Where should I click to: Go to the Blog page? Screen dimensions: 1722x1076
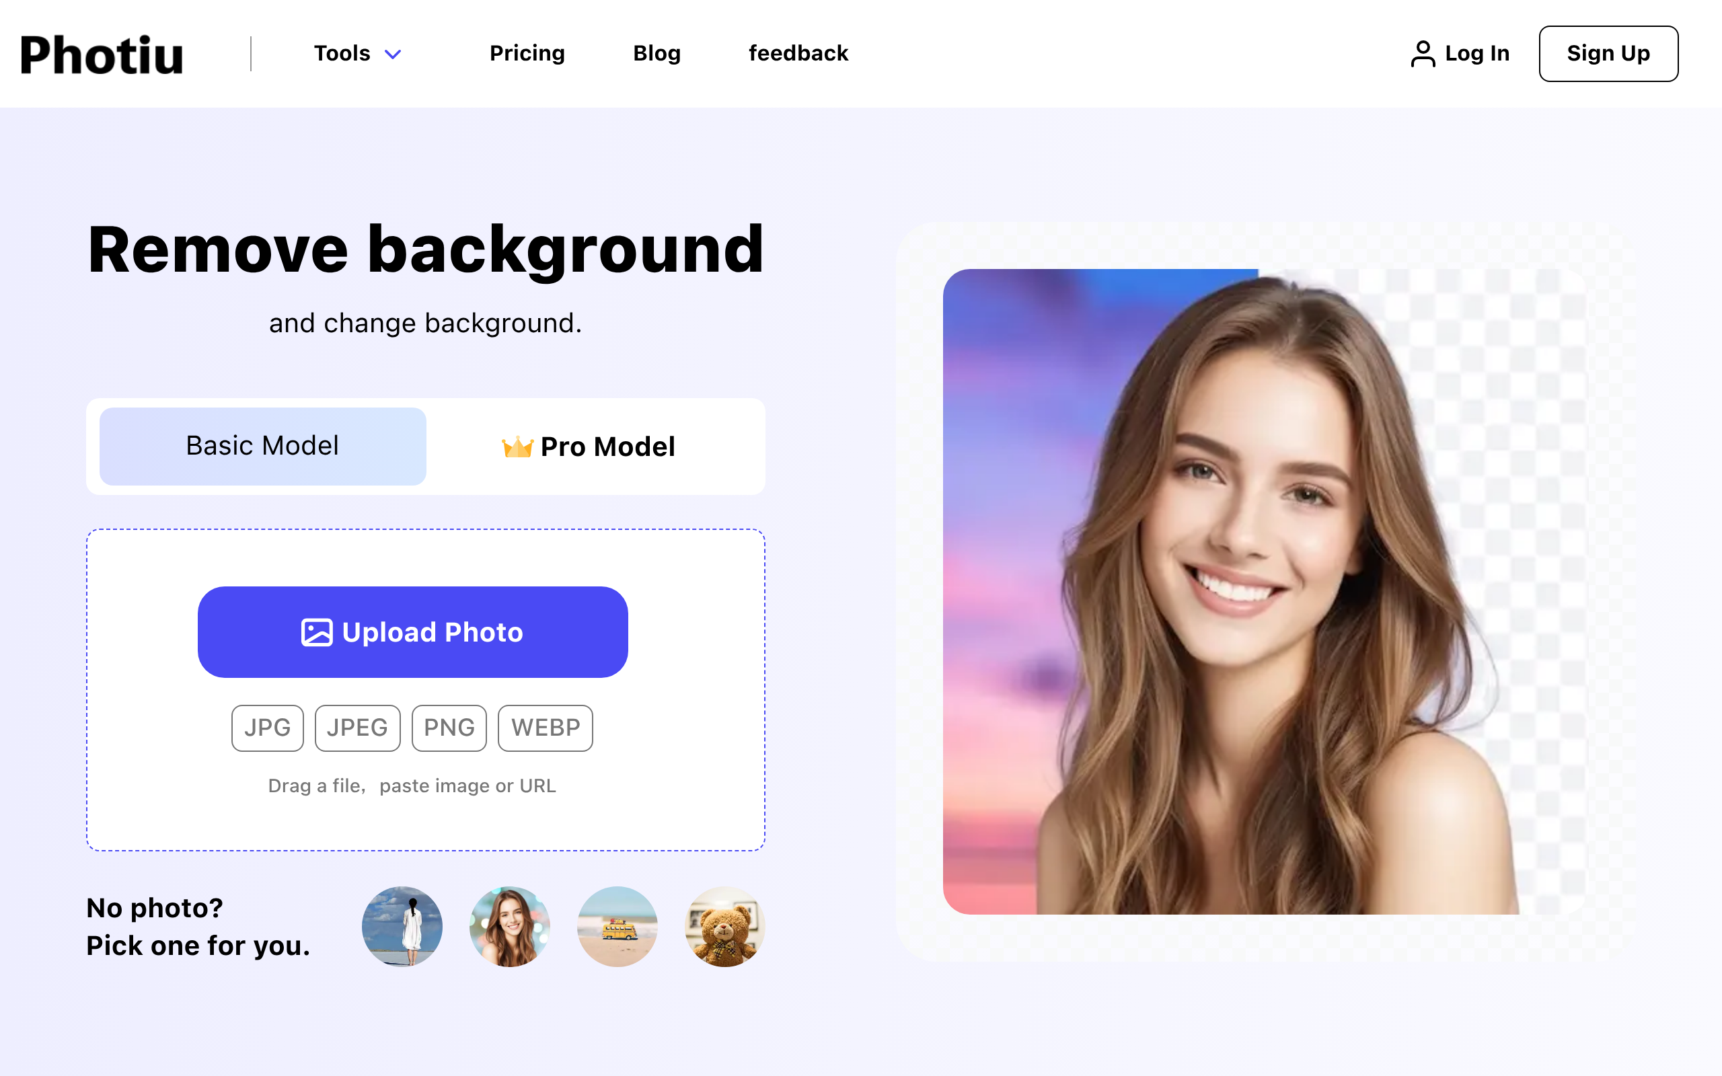pos(657,53)
